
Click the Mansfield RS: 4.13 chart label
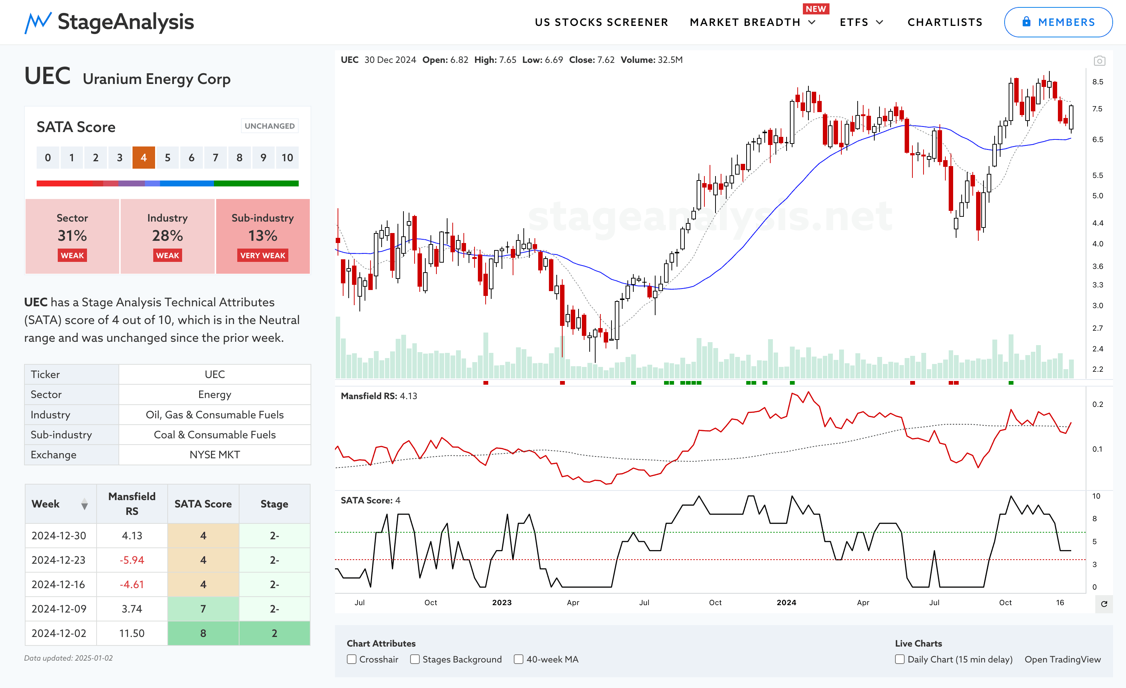pos(379,396)
